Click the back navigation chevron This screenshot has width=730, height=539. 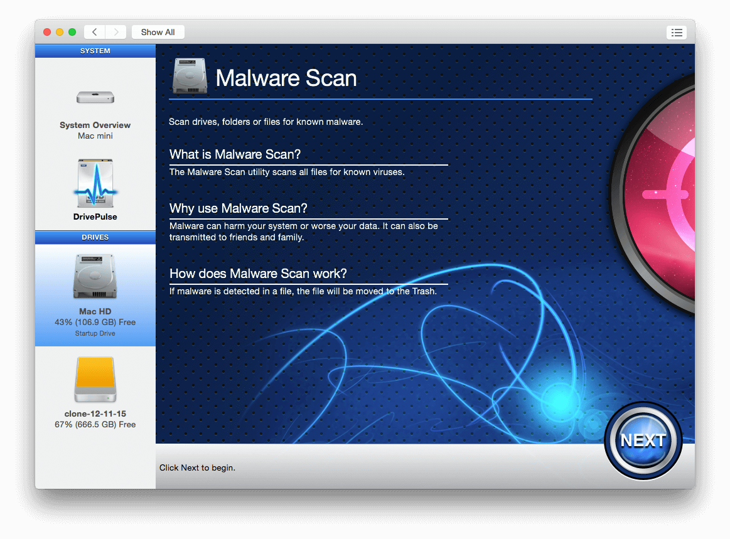point(94,31)
